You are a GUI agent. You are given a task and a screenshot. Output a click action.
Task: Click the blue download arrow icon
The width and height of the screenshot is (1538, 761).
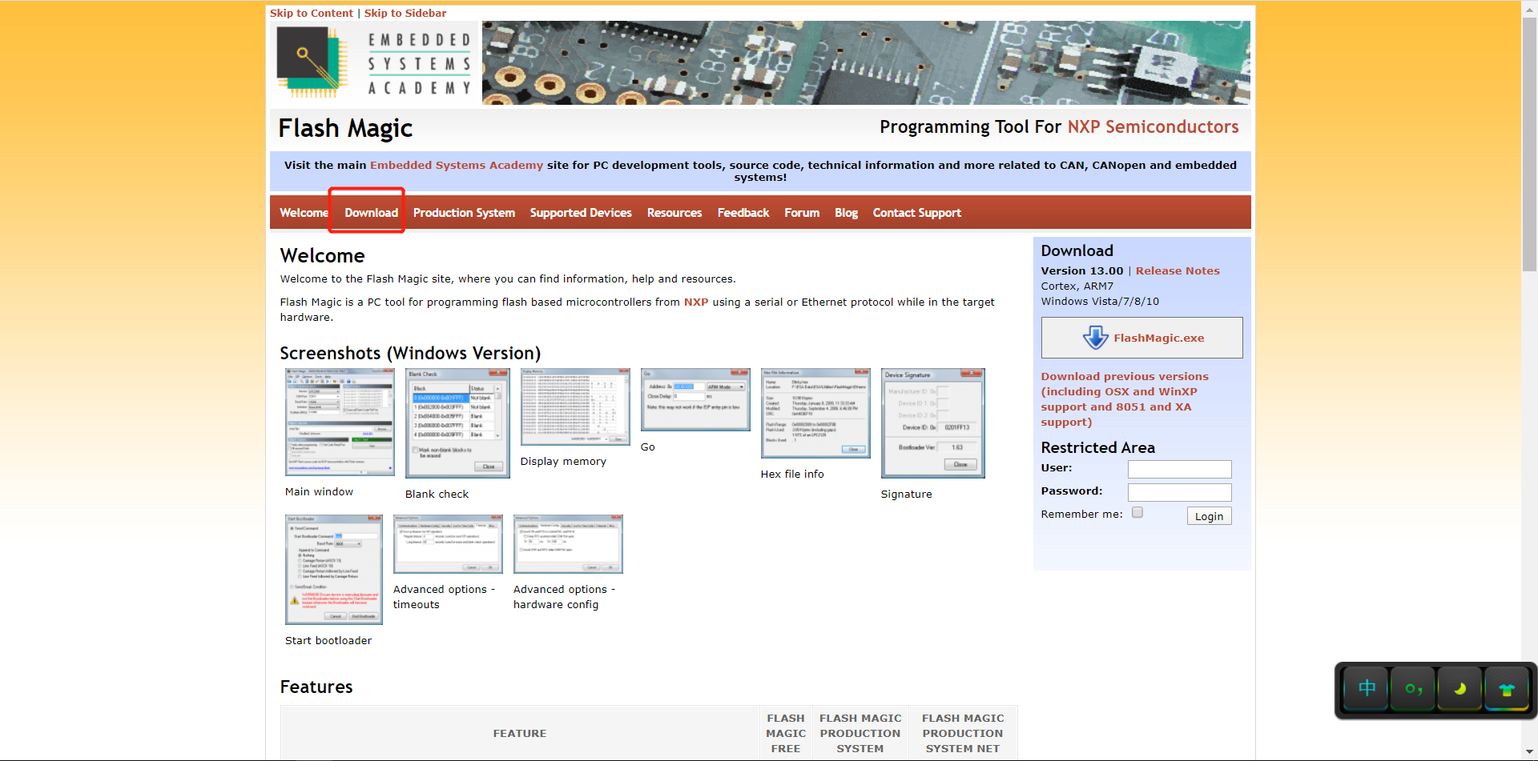(1095, 338)
